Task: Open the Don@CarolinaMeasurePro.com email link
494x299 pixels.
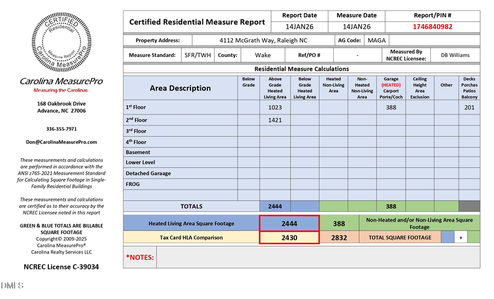Action: [61, 142]
